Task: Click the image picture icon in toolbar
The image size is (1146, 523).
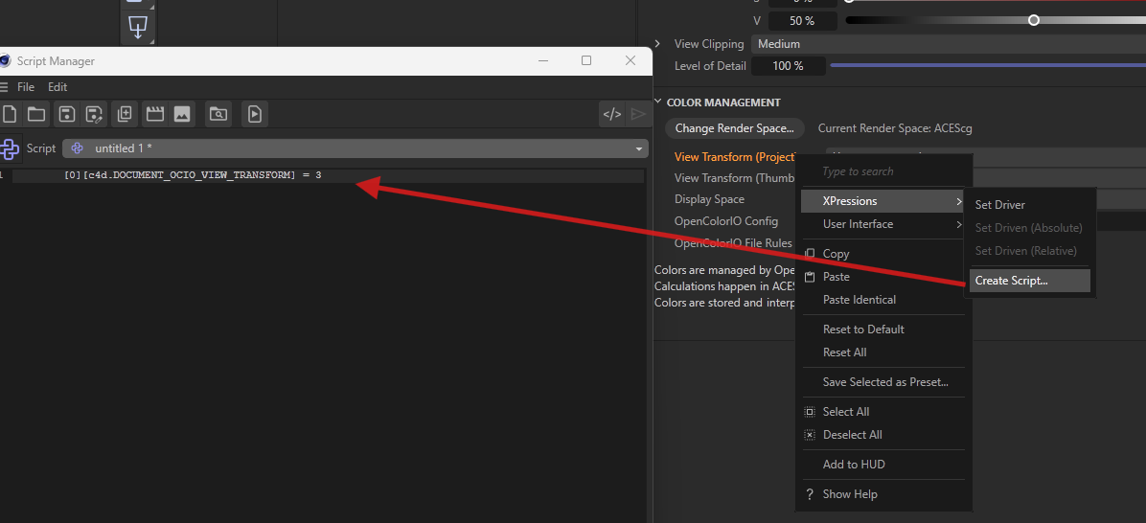Action: tap(182, 114)
